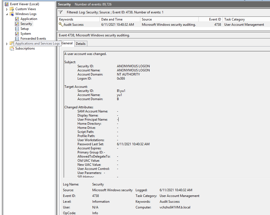This screenshot has height=215, width=270.
Task: Click Security ID value ANONYMOUS LOGON
Action: tap(133, 66)
